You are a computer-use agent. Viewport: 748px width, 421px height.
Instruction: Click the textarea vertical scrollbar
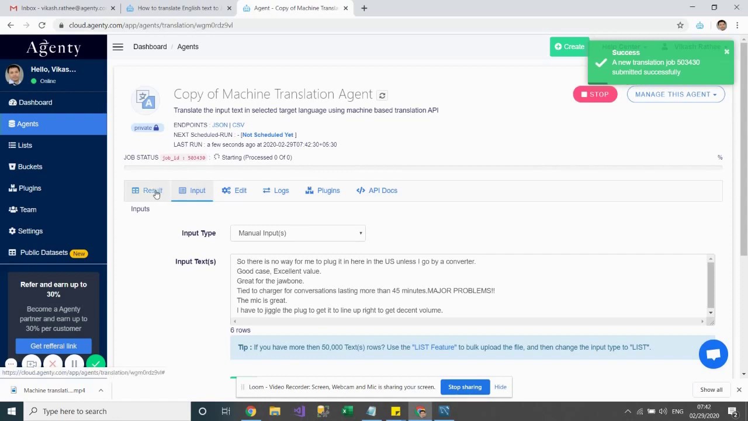point(711,284)
